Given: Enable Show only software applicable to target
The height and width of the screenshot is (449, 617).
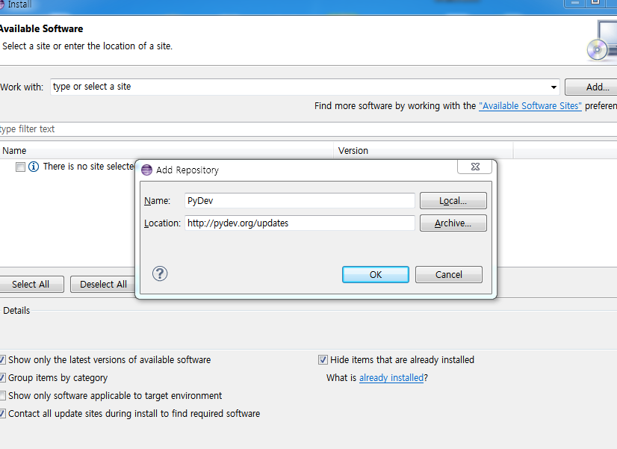Looking at the screenshot, I should pyautogui.click(x=3, y=396).
